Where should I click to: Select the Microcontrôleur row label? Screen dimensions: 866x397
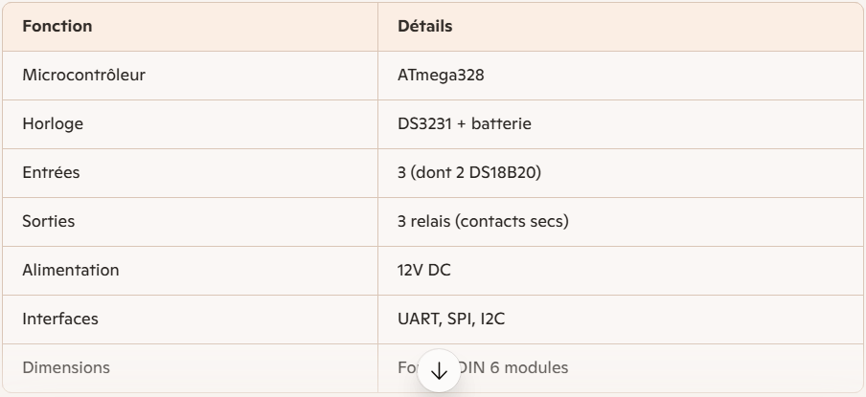[x=83, y=75]
